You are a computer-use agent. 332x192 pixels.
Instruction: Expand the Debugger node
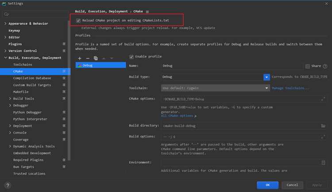(x=10, y=105)
